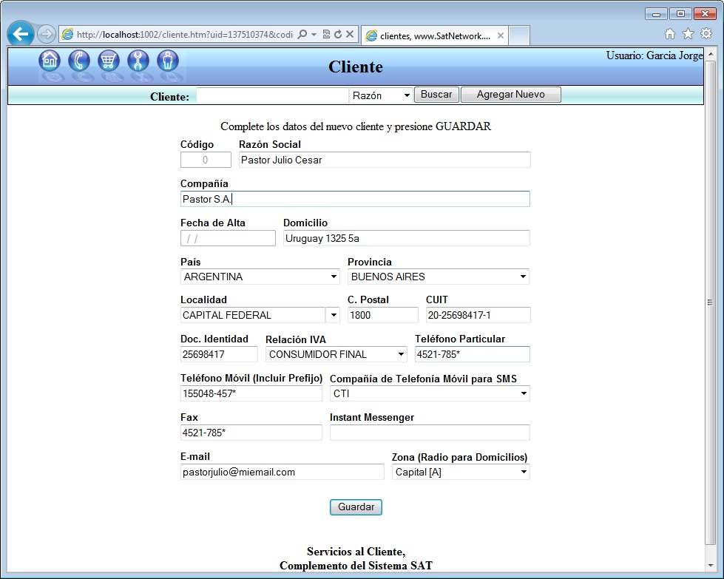Open browser favorites star icon
This screenshot has height=579, width=724.
(688, 34)
